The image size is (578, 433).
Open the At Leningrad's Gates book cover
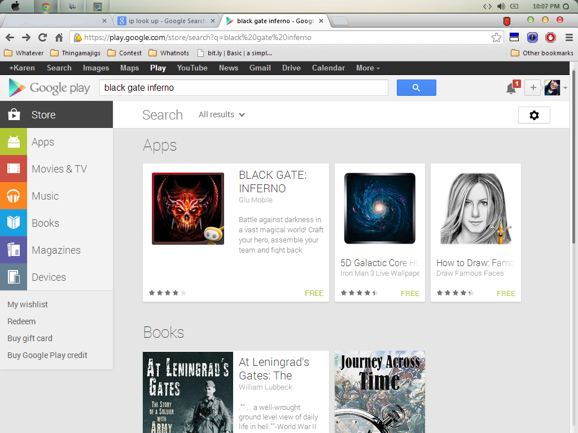point(188,392)
